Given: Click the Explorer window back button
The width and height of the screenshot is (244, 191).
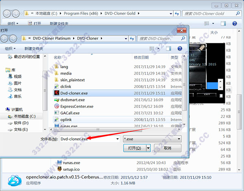Looking at the screenshot, I should 7,14.
